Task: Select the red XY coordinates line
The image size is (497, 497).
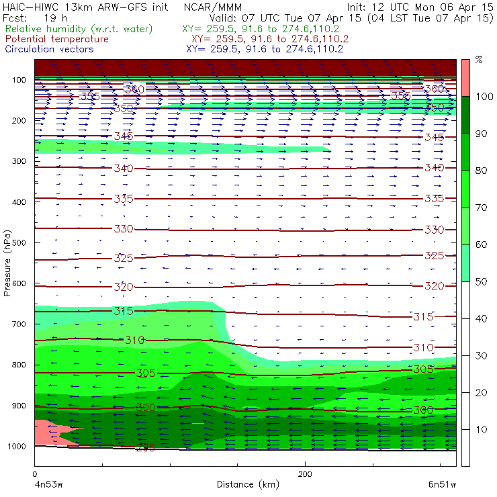Action: [270, 39]
